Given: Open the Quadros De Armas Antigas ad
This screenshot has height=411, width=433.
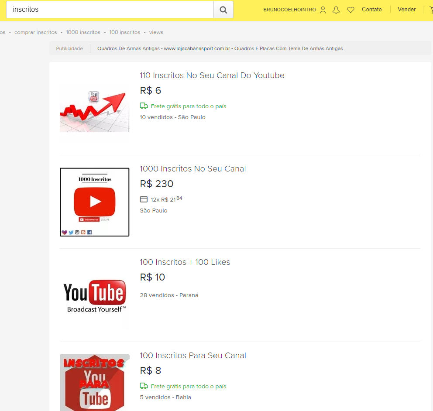Looking at the screenshot, I should click(x=220, y=48).
